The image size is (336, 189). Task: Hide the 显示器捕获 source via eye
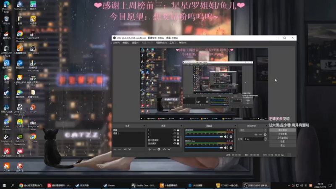click(x=175, y=140)
